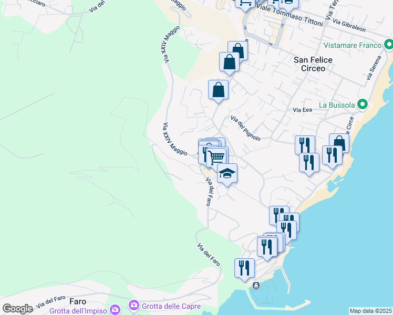Click the Faro locality label
This screenshot has width=393, height=315.
click(78, 301)
